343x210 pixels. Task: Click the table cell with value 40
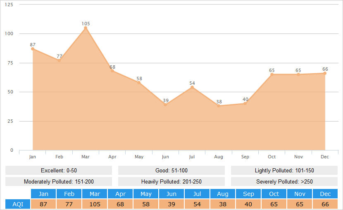[x=248, y=204]
